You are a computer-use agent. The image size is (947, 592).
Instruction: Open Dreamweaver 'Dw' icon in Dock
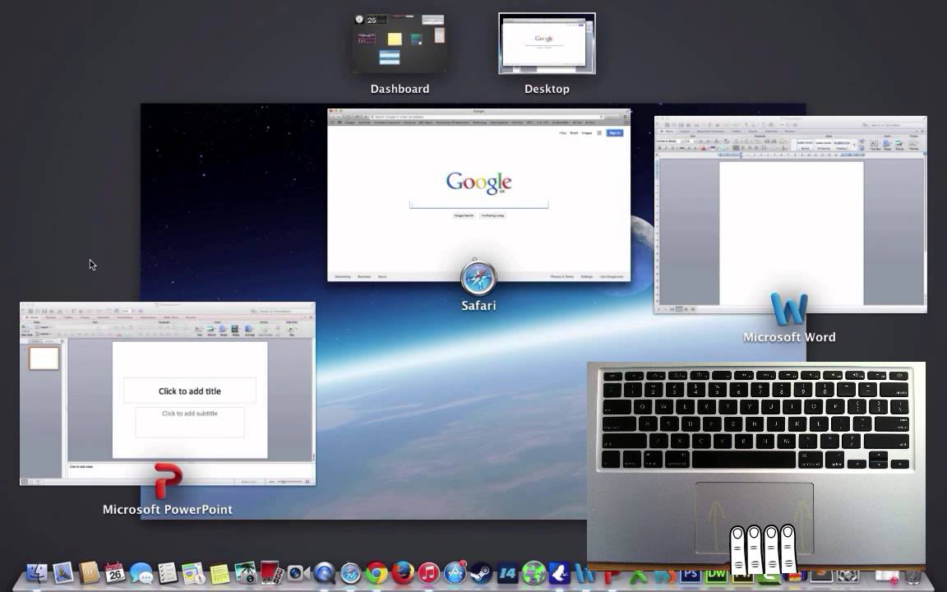click(716, 575)
